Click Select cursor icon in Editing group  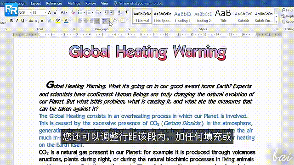tap(283, 22)
